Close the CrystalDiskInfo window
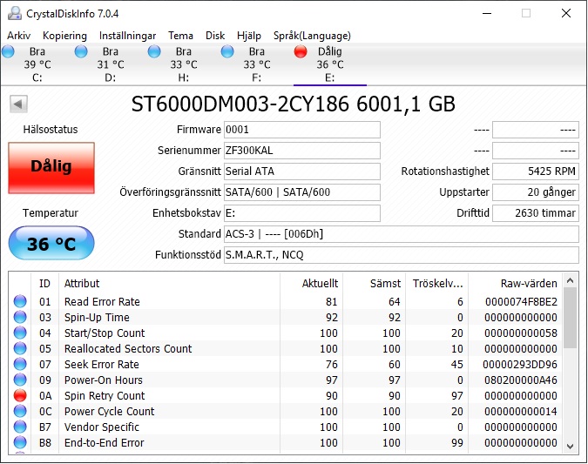 [566, 13]
